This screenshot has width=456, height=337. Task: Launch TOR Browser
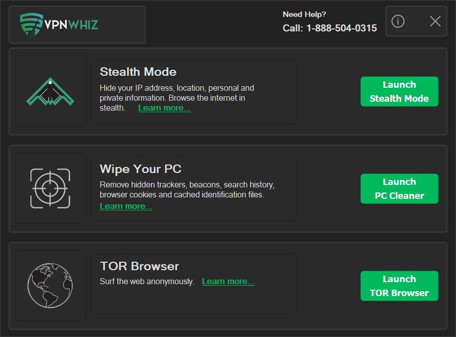pos(399,286)
